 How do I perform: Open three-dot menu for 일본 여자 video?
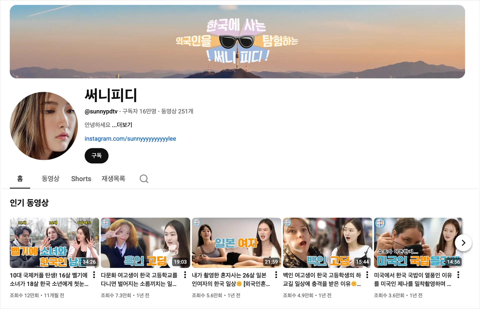[276, 275]
